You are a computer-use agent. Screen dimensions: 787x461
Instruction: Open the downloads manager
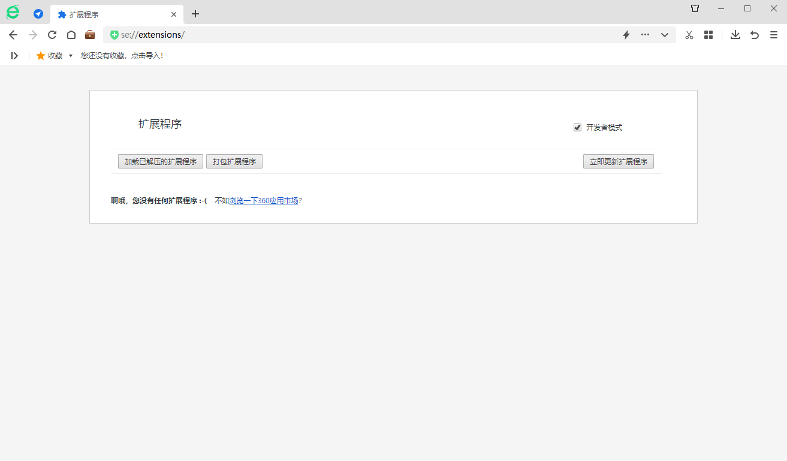pyautogui.click(x=735, y=35)
